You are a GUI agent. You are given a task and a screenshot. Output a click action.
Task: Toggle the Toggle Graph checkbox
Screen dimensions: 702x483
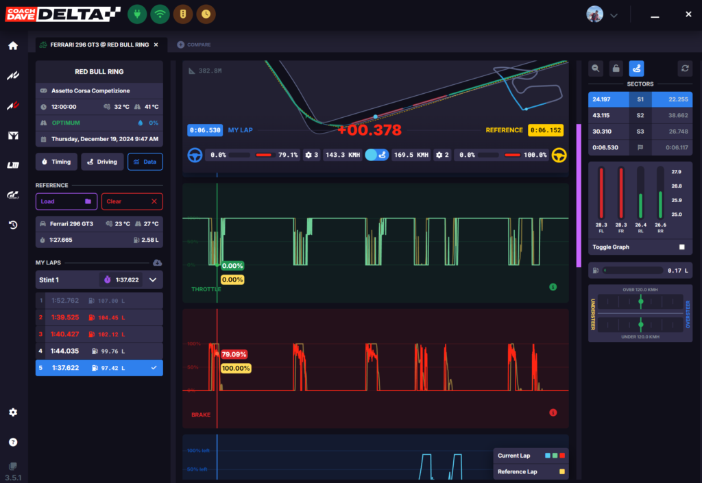pos(682,247)
